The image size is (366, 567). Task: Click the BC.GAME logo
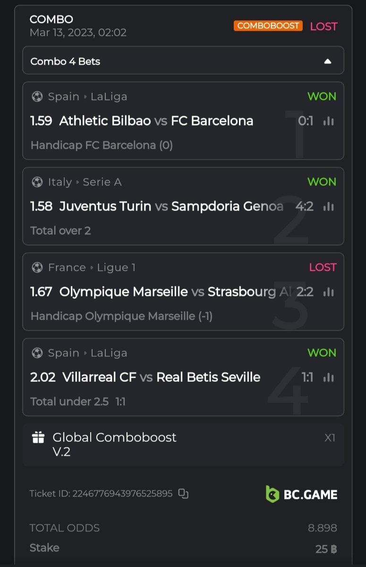(301, 494)
